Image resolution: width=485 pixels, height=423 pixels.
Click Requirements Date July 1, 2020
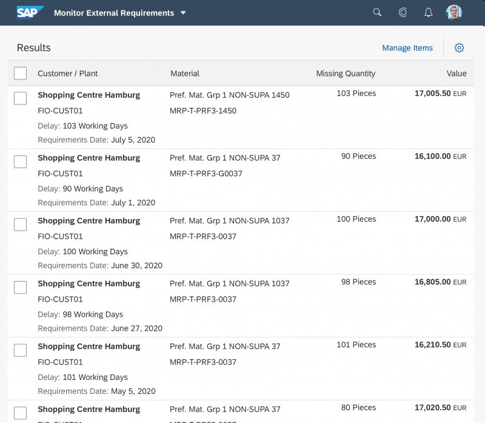[x=96, y=203]
